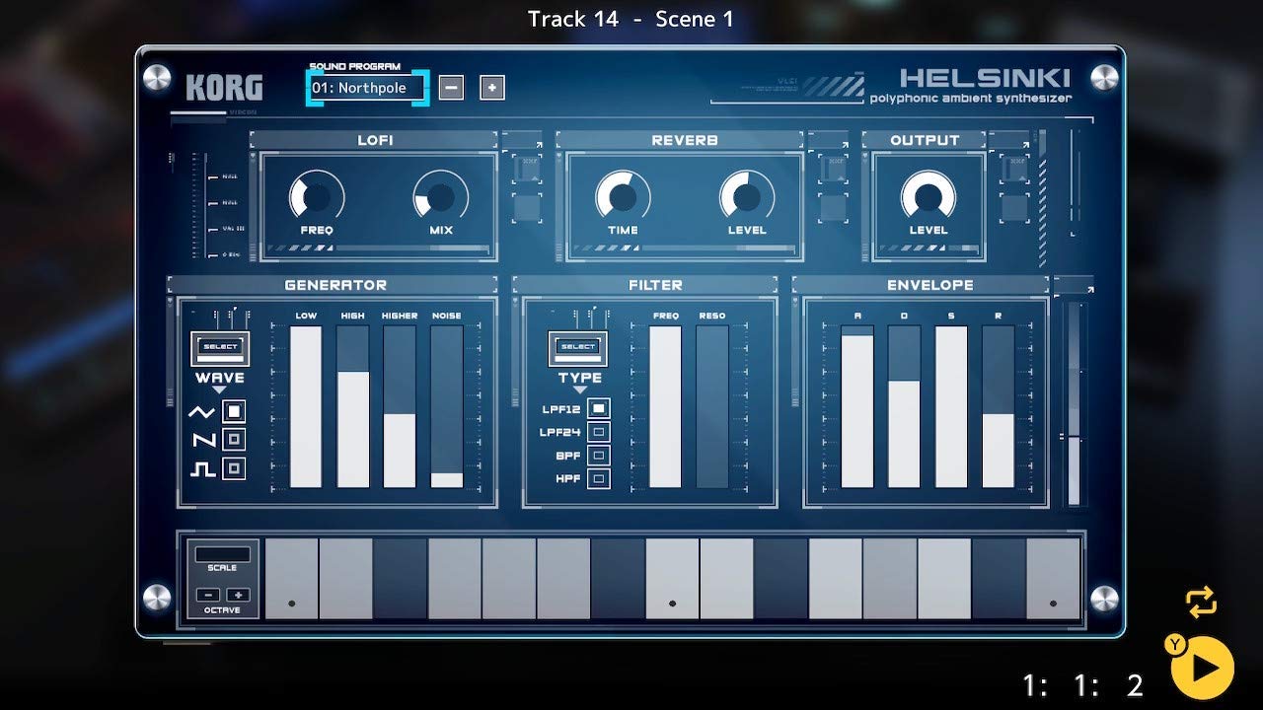Play the middle keyboard pad with dot
Screen dimensions: 1263x710
tap(672, 579)
